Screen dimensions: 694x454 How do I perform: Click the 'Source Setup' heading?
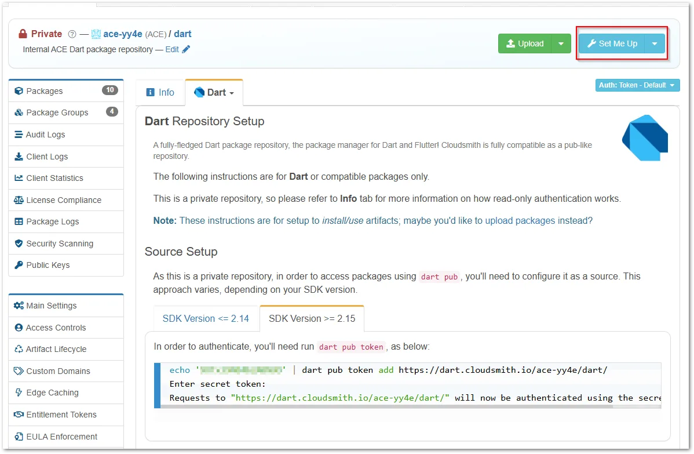click(181, 251)
